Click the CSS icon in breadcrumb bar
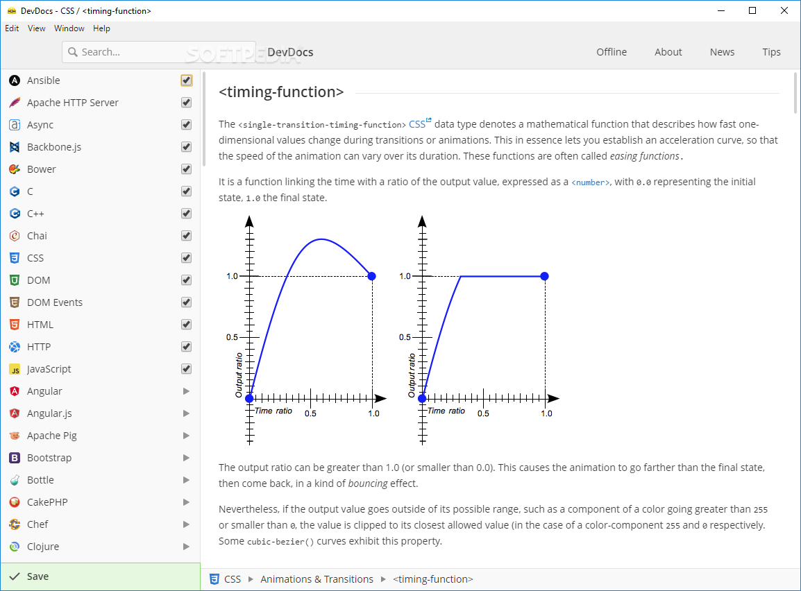Screen dimensions: 801x591 point(214,579)
